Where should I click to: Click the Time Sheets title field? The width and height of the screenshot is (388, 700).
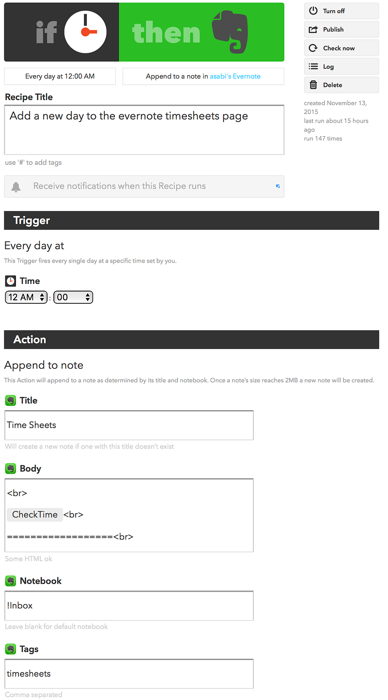(x=129, y=425)
